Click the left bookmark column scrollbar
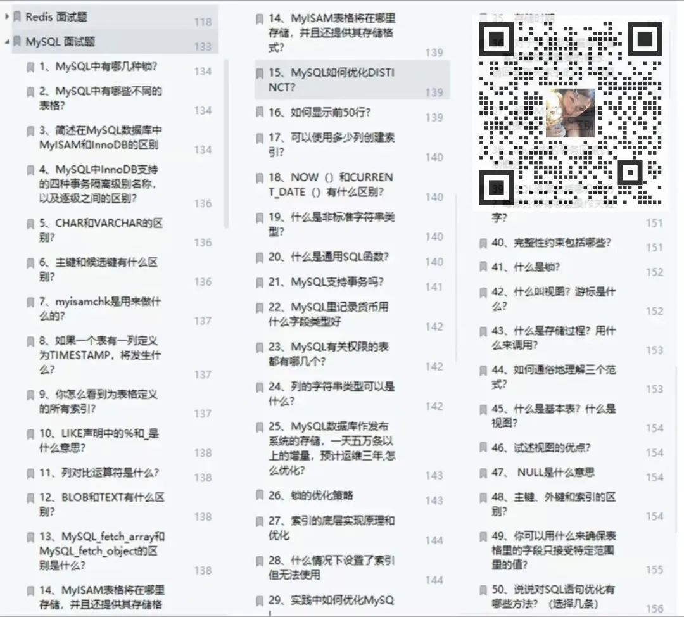Viewport: 684px width, 617px height. (x=226, y=144)
